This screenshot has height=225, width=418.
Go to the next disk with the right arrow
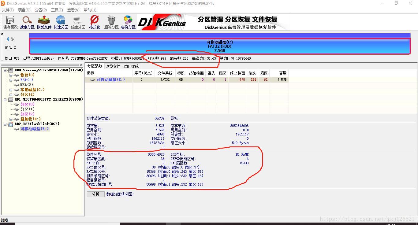click(13, 39)
